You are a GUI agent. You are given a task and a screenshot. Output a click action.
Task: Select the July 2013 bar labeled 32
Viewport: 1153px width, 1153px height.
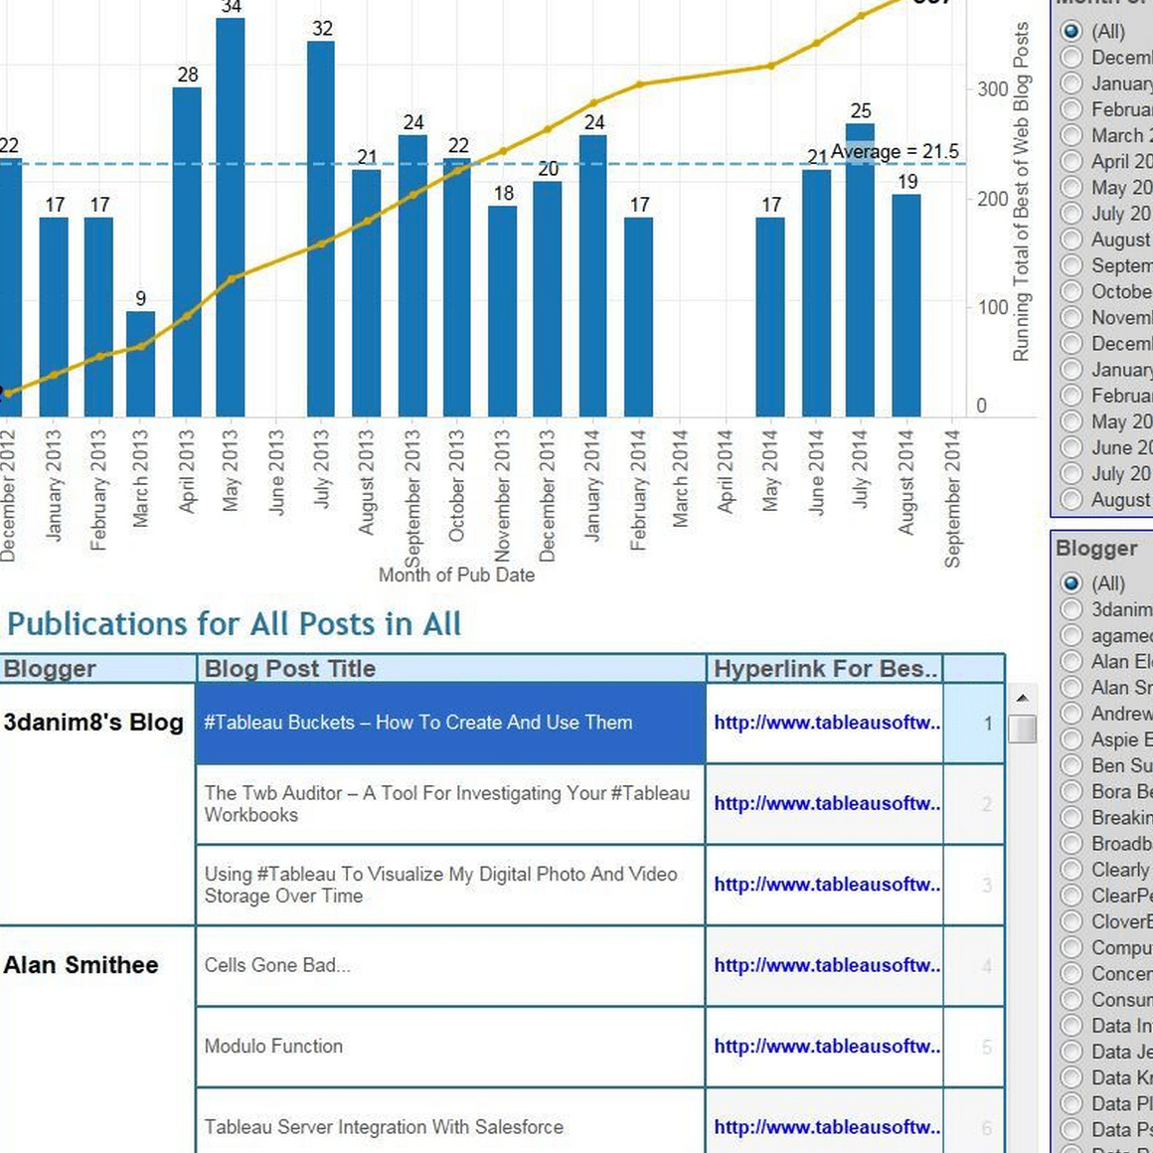click(x=321, y=229)
